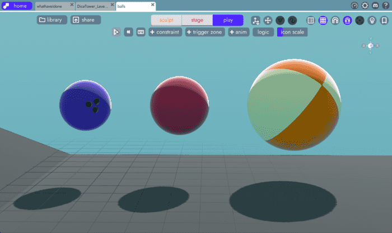This screenshot has width=392, height=233.
Task: Select the orange and green beach ball
Action: [294, 105]
